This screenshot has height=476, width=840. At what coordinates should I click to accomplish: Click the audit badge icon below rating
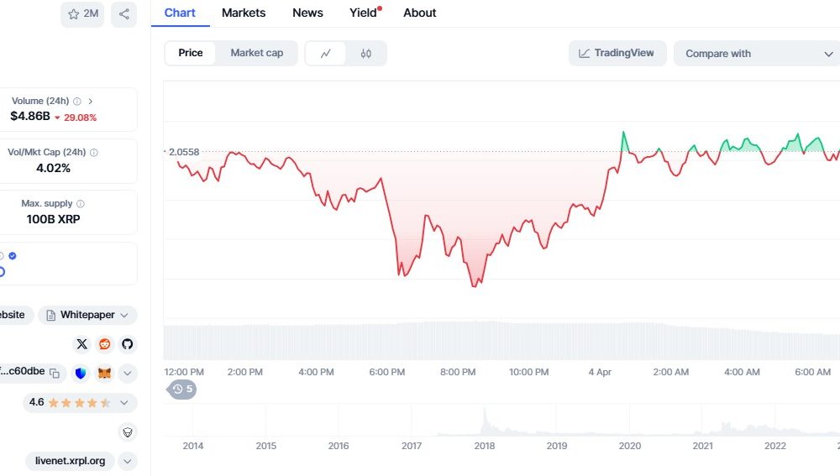128,432
